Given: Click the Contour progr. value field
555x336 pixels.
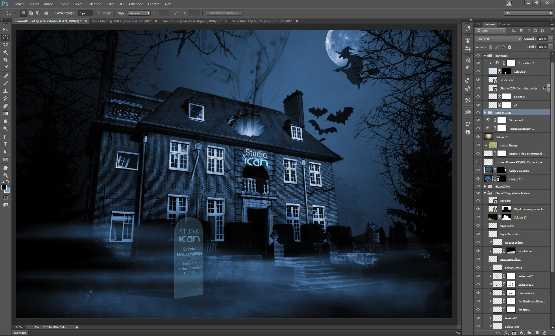Looking at the screenshot, I should pos(86,13).
